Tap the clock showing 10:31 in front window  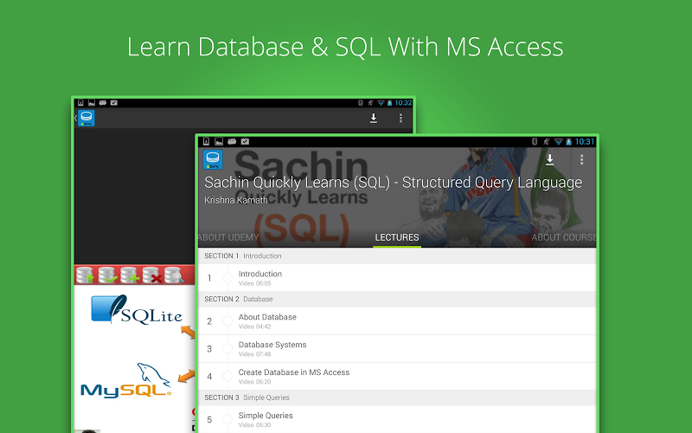pos(585,141)
